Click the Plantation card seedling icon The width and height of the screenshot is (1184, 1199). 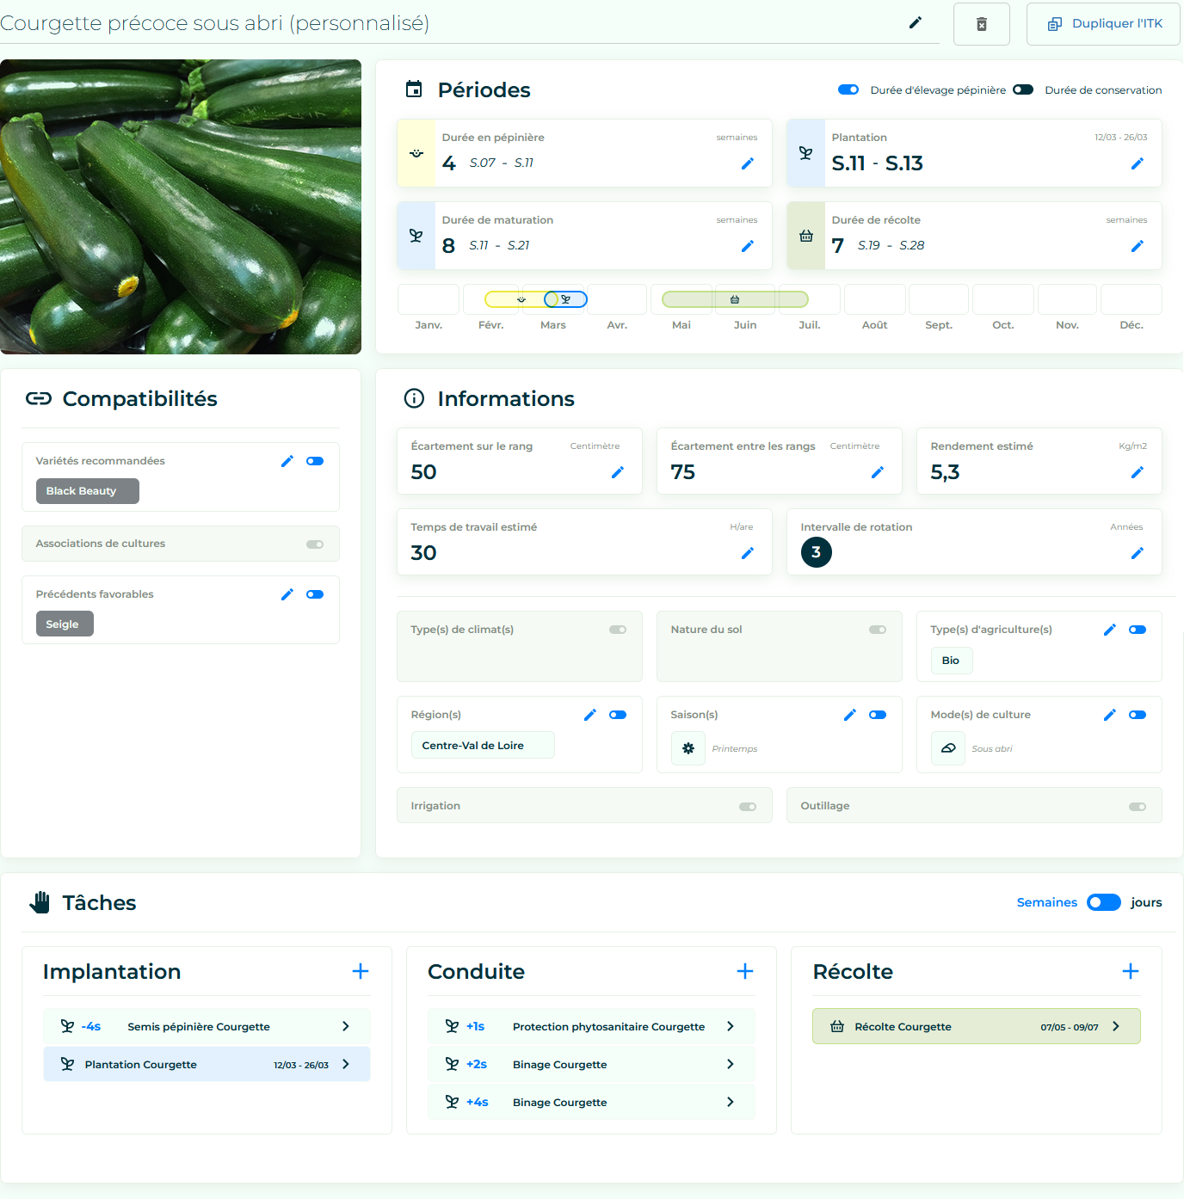click(x=806, y=153)
